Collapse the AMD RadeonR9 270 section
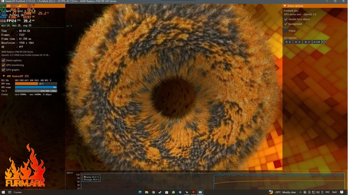Viewport: 348px width, 195px height. pos(4,76)
